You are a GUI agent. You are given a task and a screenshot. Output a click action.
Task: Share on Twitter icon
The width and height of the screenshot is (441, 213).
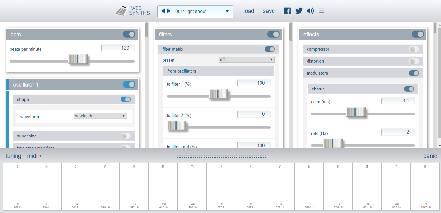[299, 11]
